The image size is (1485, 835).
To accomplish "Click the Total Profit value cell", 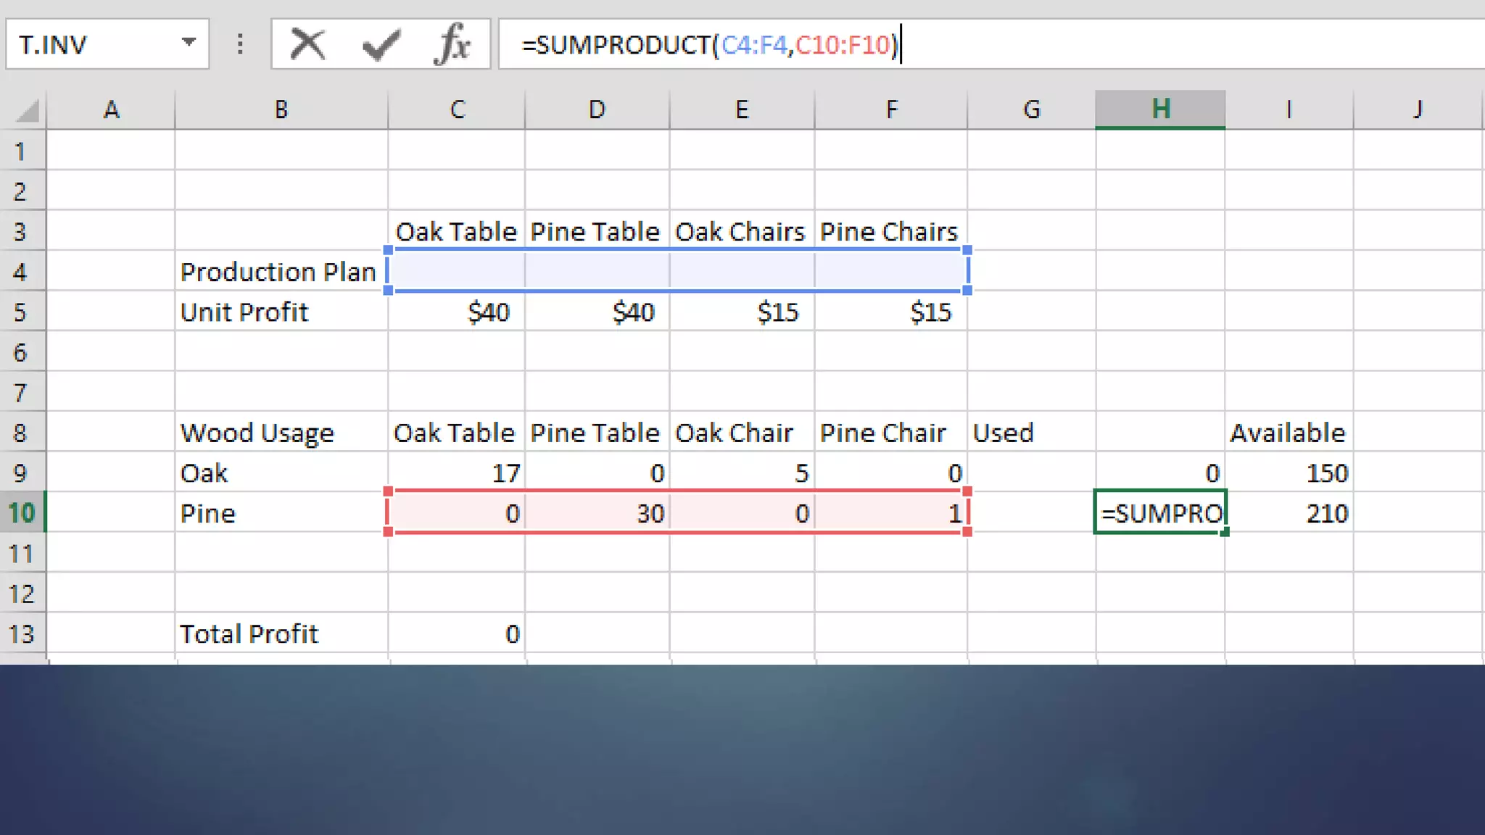I will 457,634.
